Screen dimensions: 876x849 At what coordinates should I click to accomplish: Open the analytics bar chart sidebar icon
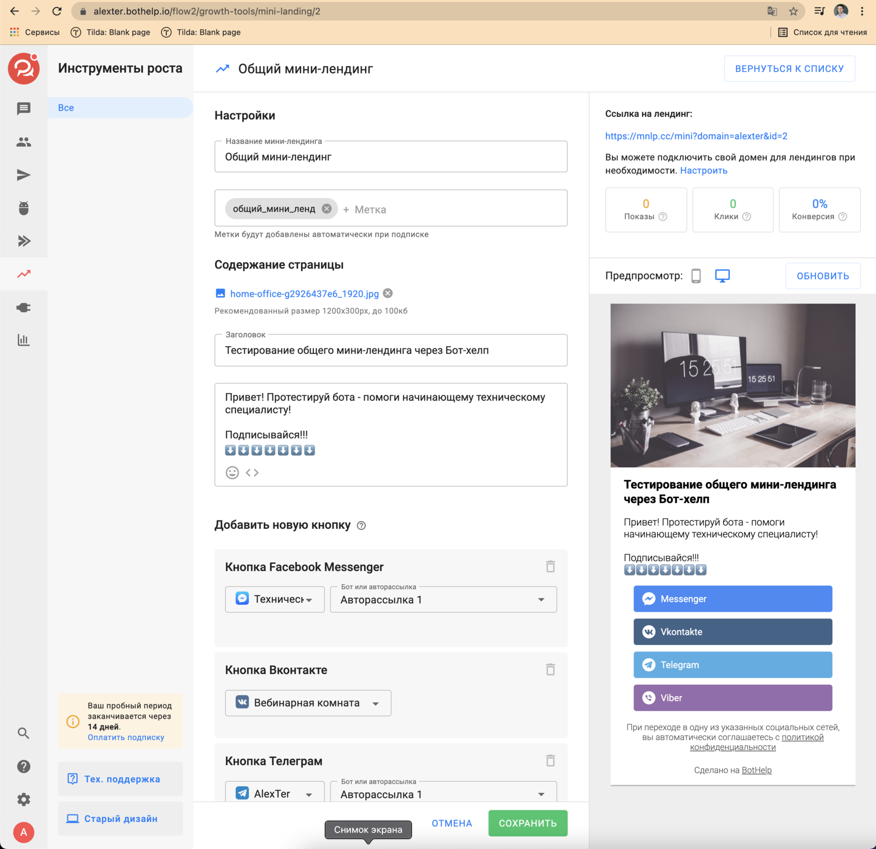click(x=23, y=341)
